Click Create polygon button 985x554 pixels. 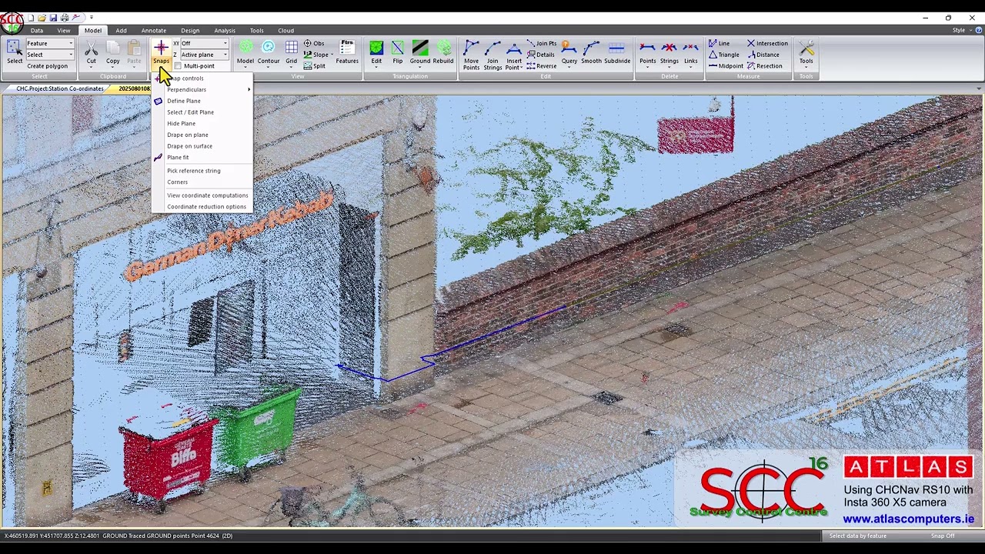[48, 66]
